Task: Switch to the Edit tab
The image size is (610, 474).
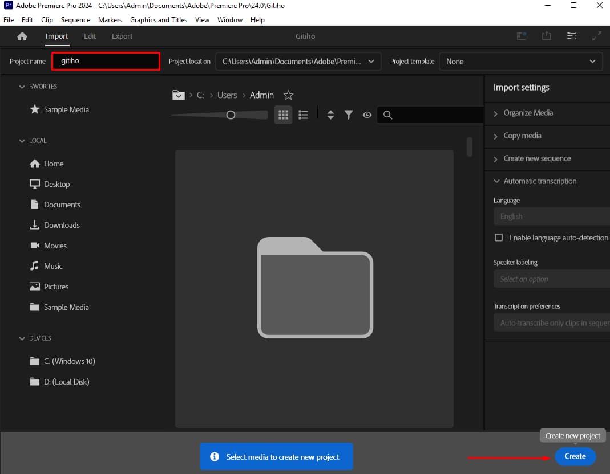Action: 90,35
